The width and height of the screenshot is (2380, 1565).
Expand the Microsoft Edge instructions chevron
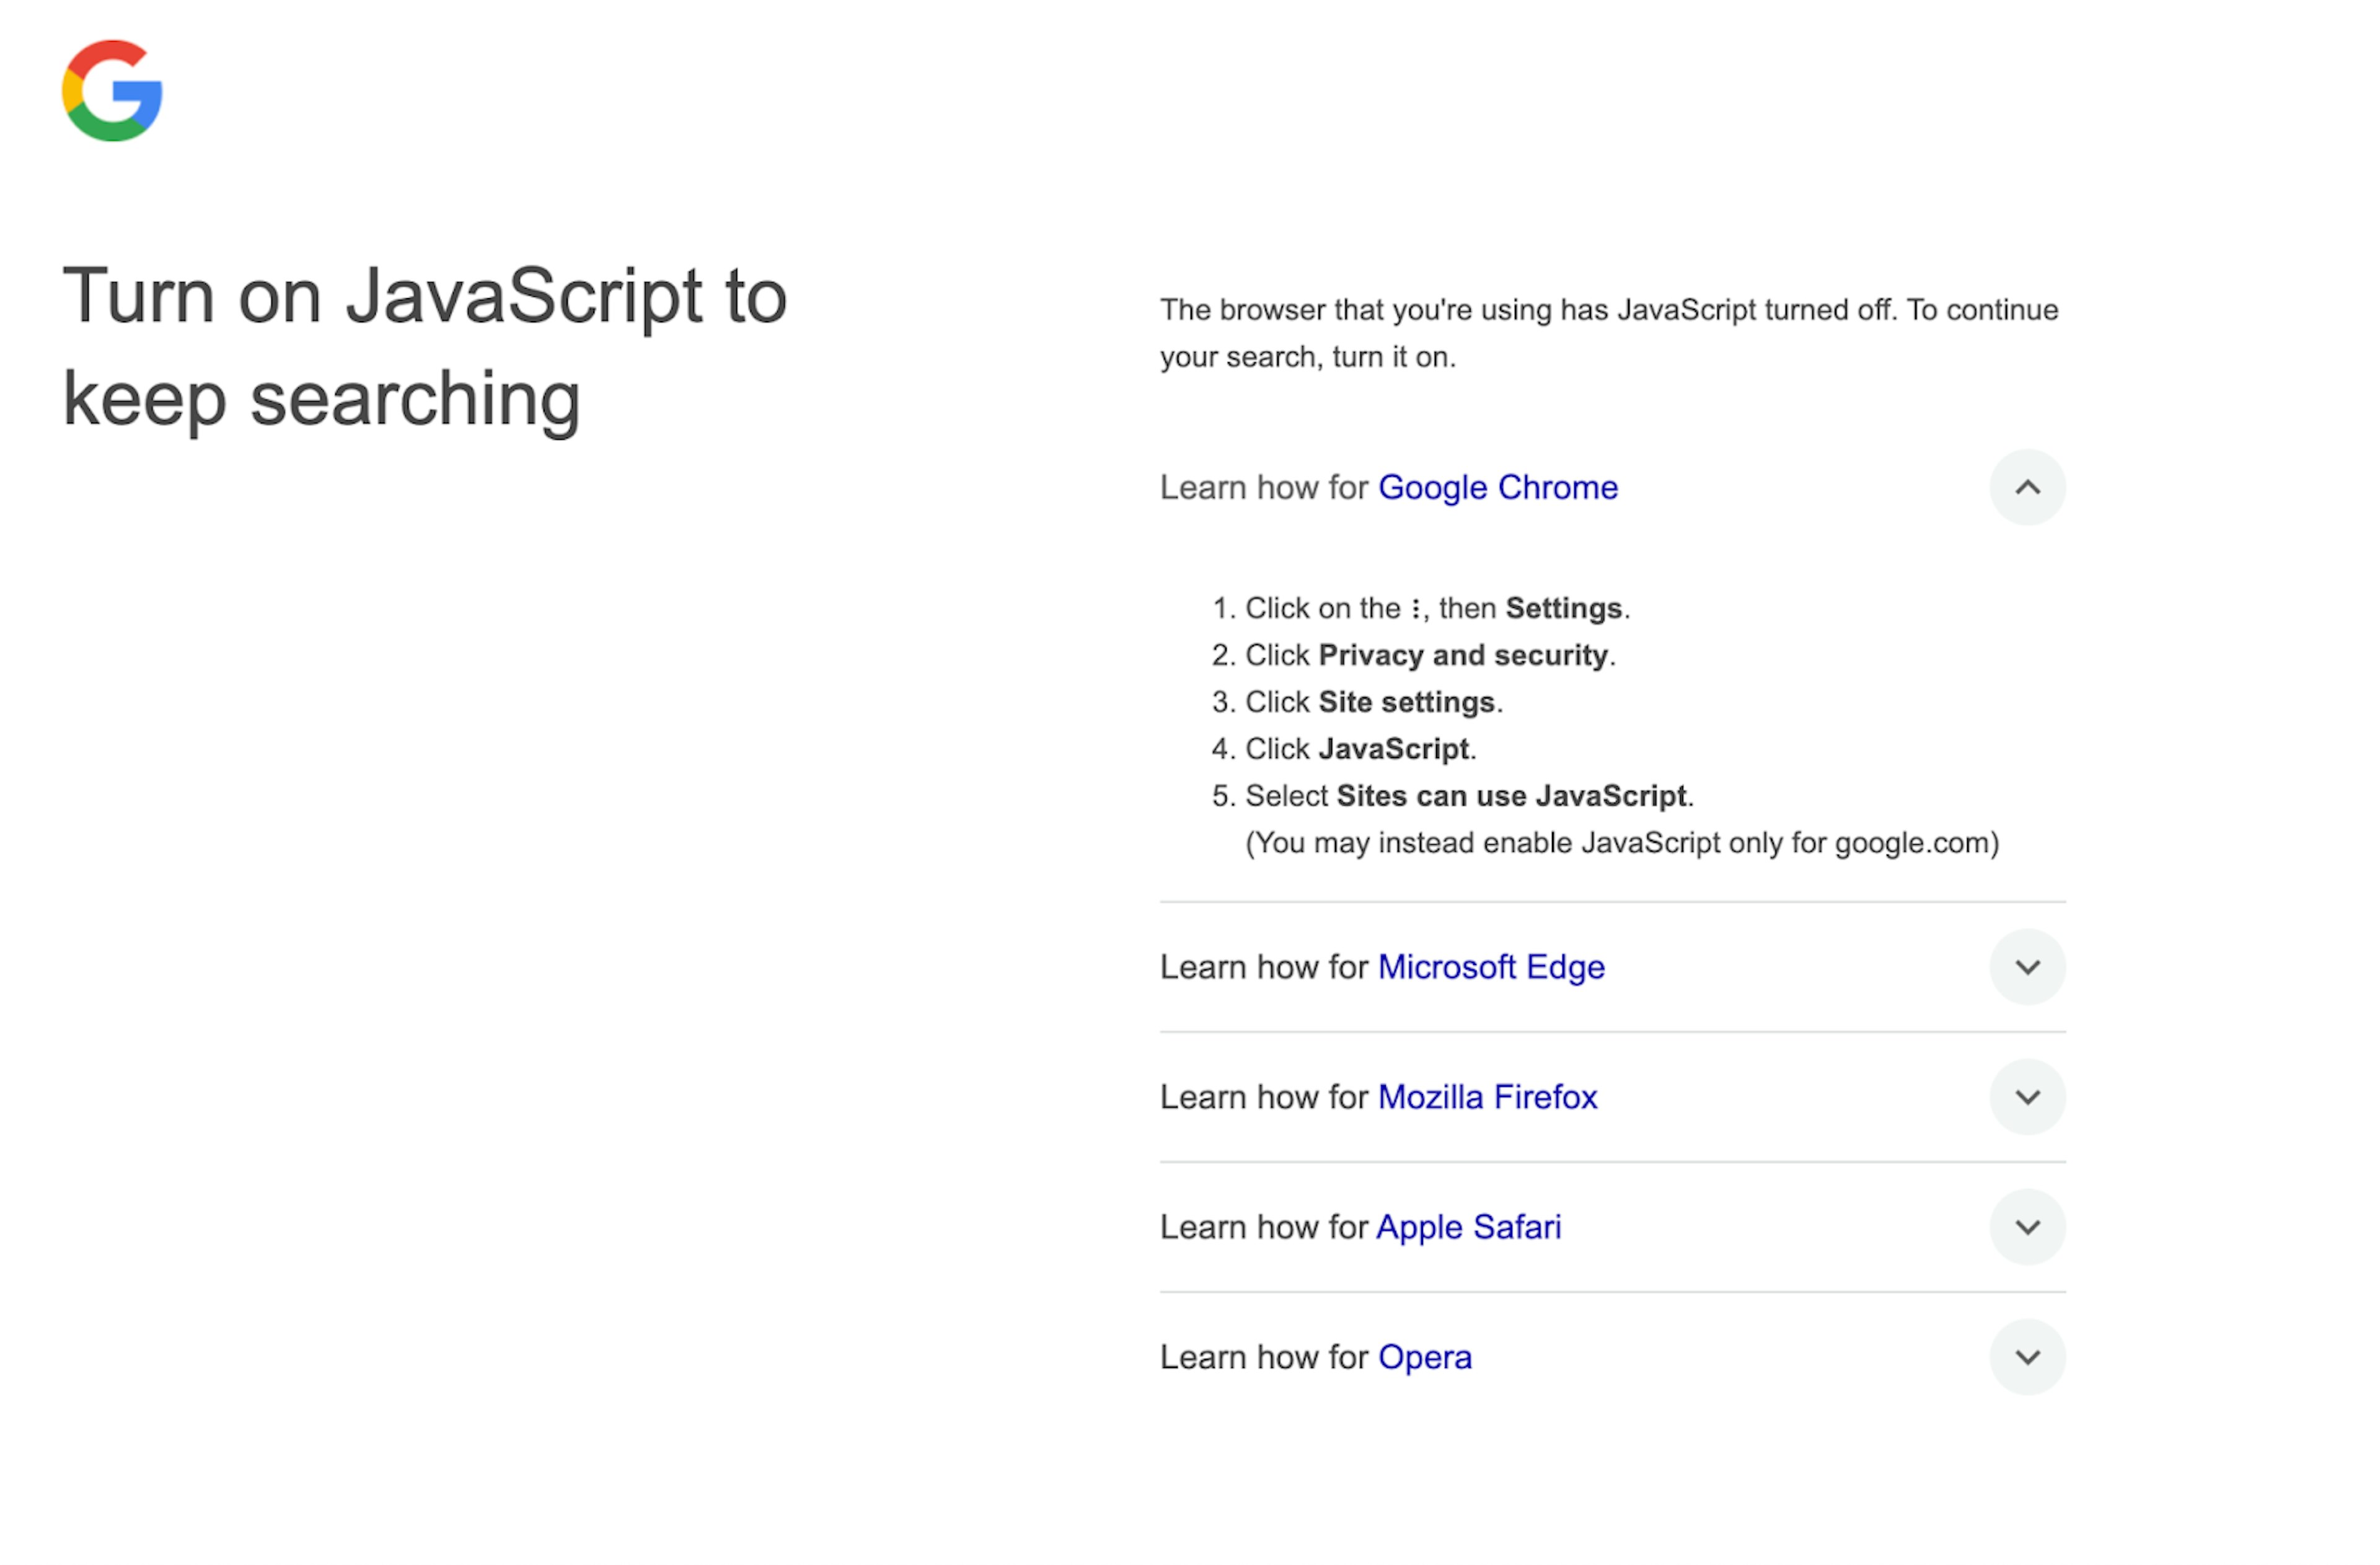pos(2027,967)
